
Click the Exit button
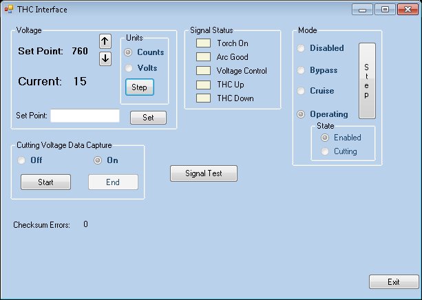[393, 282]
